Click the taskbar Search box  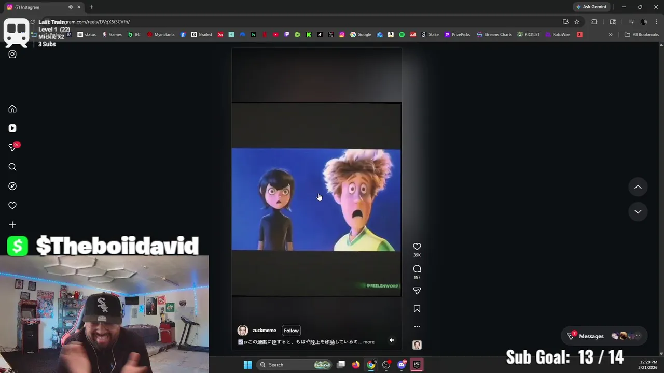point(295,365)
